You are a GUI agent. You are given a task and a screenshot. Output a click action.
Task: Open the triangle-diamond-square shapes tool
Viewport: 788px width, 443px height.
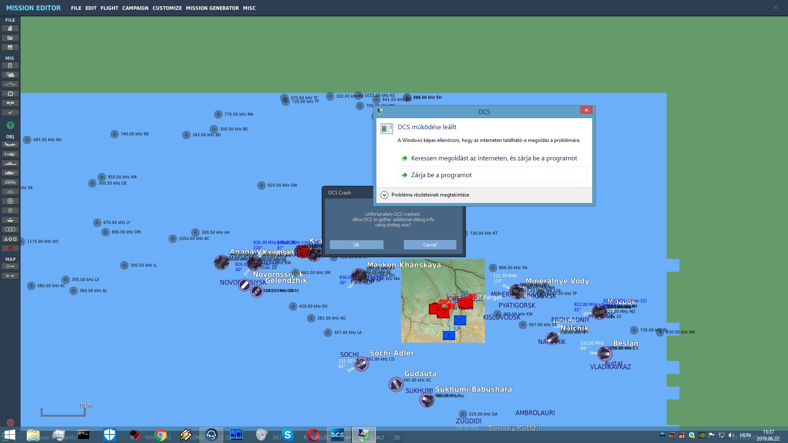(10, 239)
